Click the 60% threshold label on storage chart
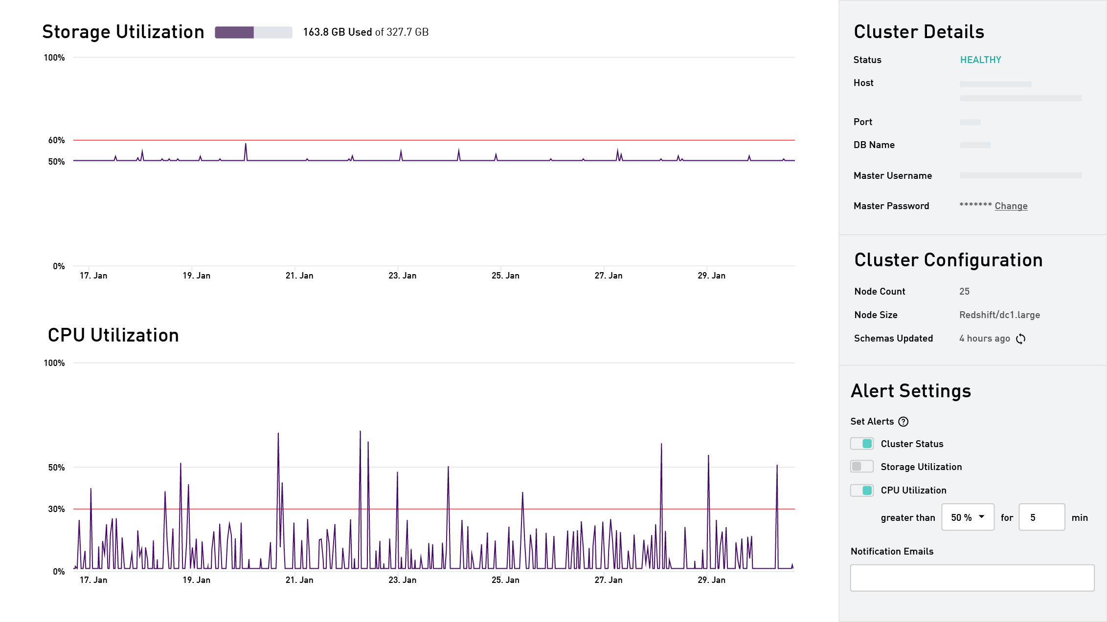 click(x=56, y=140)
